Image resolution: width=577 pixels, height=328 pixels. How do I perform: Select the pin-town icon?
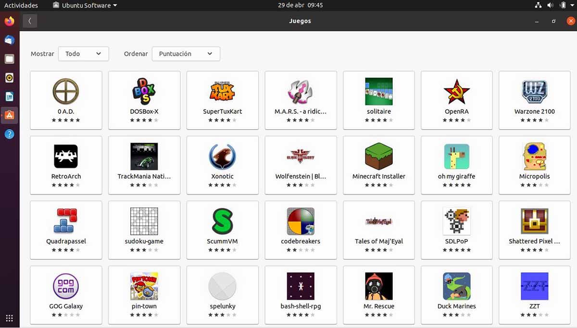tap(144, 286)
